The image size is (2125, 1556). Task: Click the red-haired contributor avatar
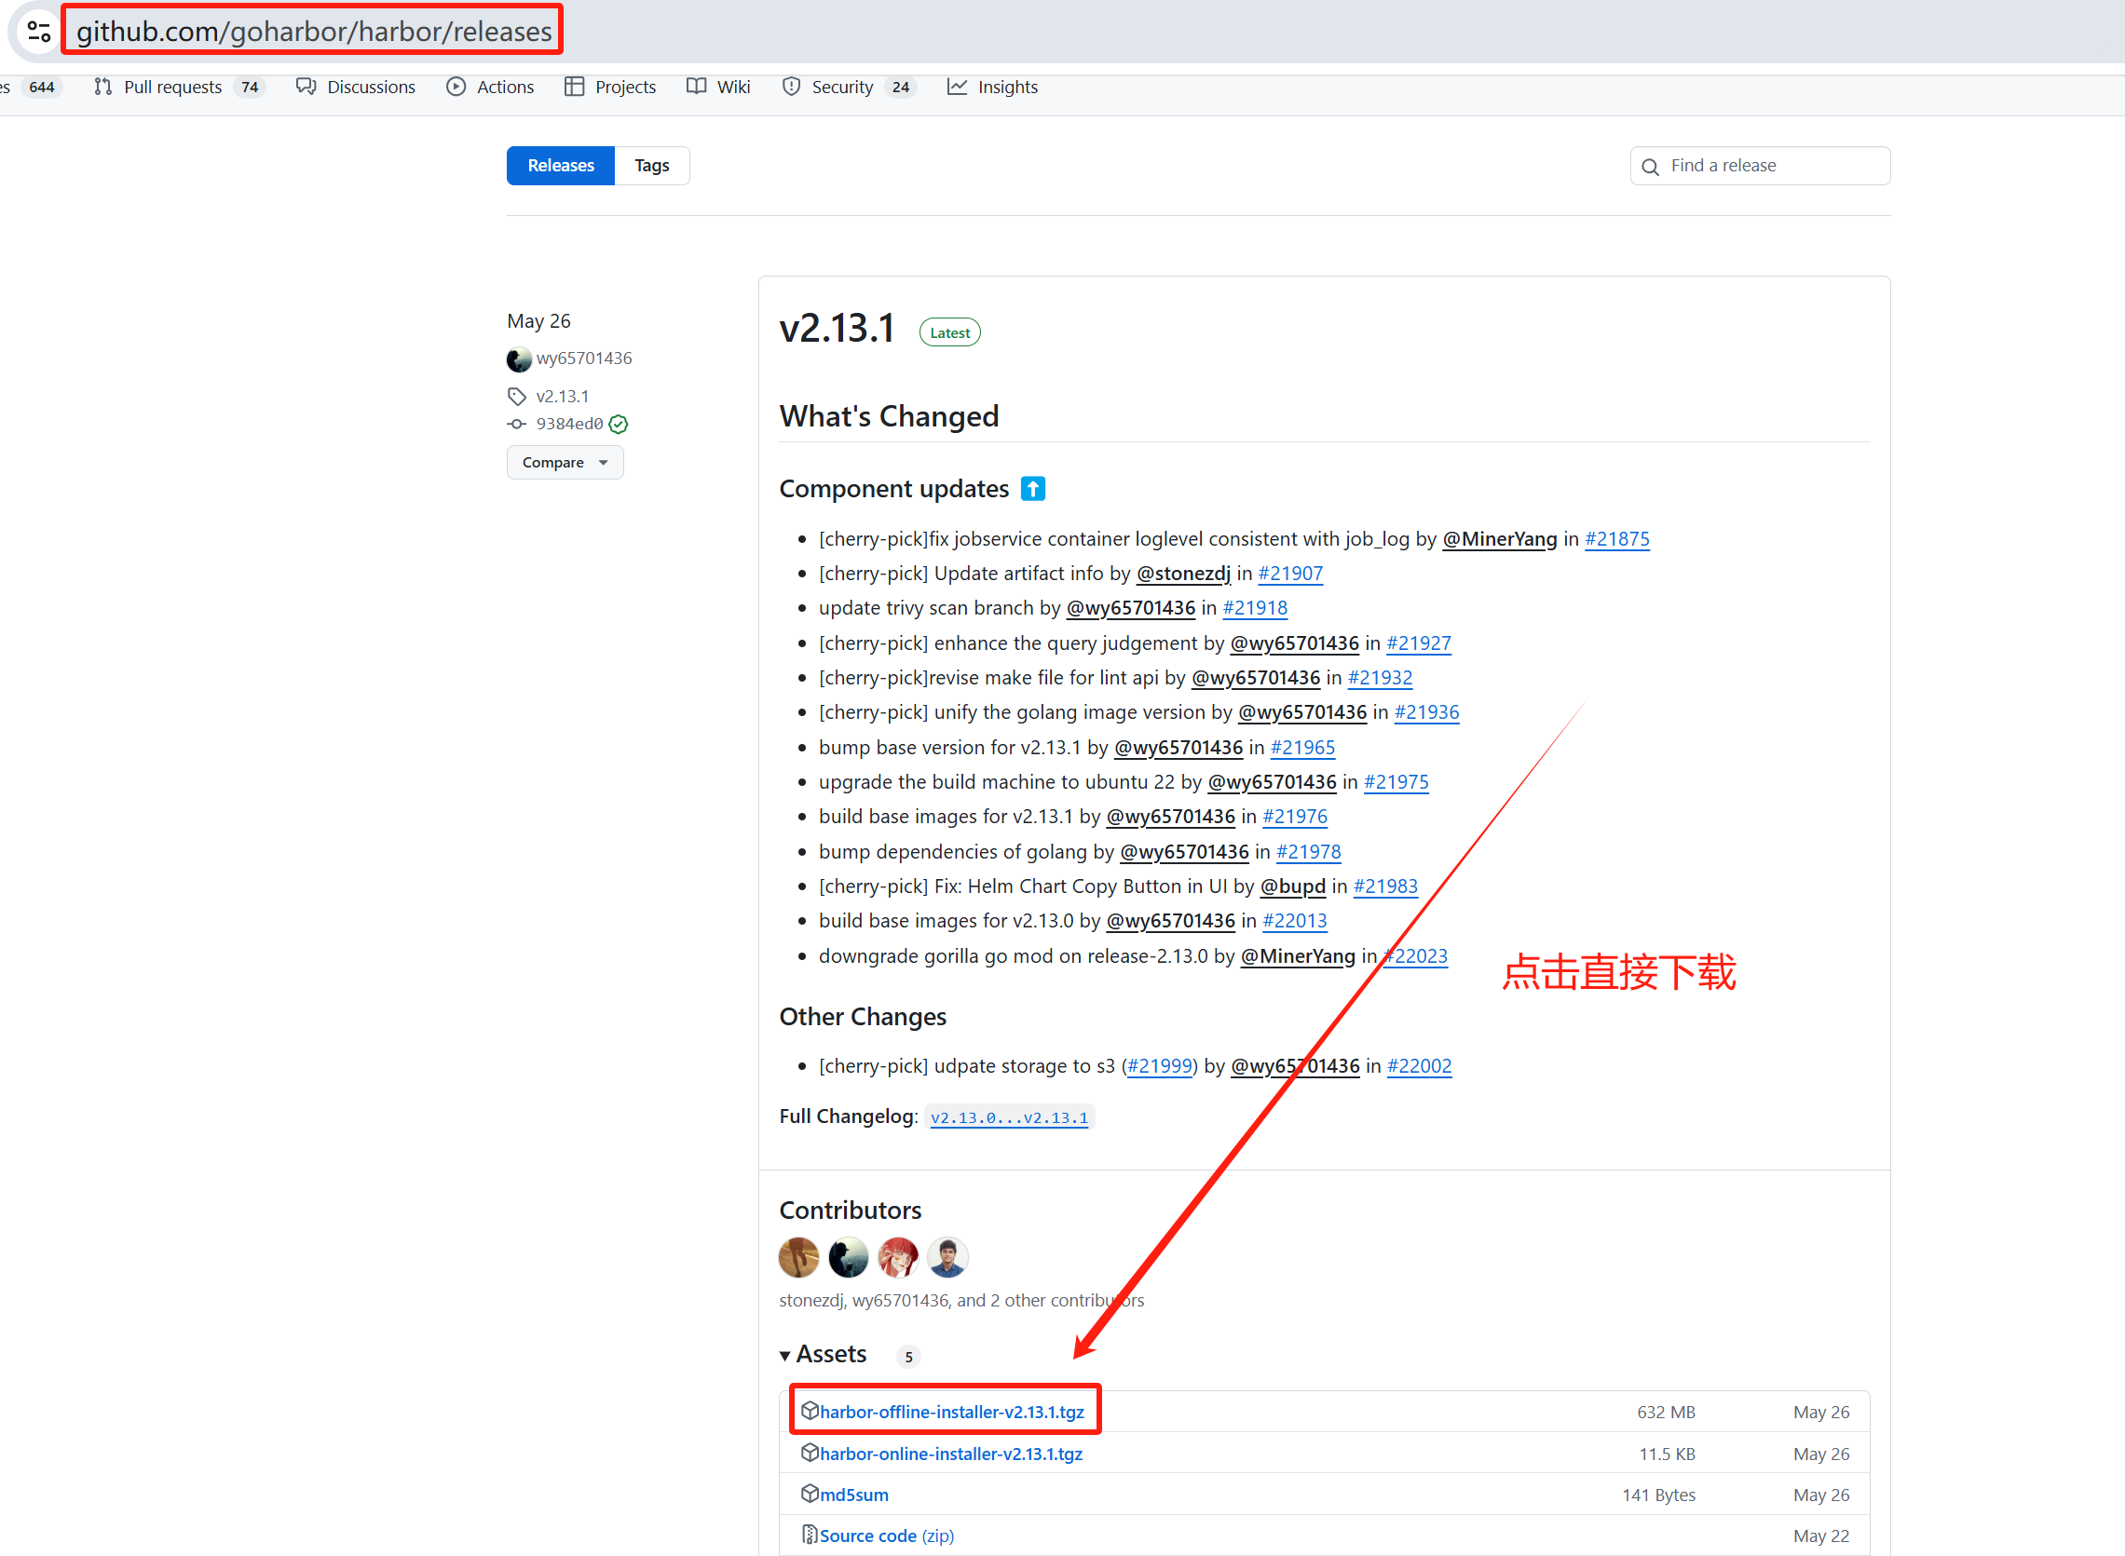click(x=898, y=1256)
